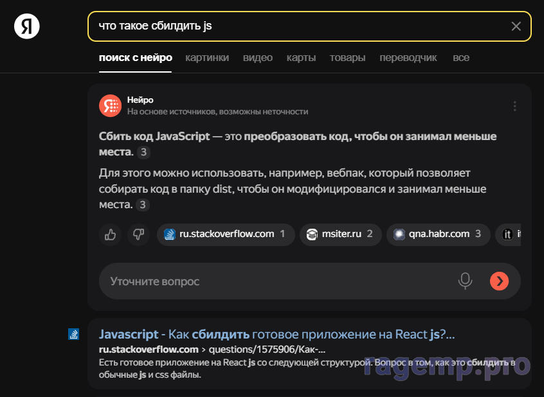Open the Javascript React build result link
This screenshot has height=397, width=544.
(277, 334)
